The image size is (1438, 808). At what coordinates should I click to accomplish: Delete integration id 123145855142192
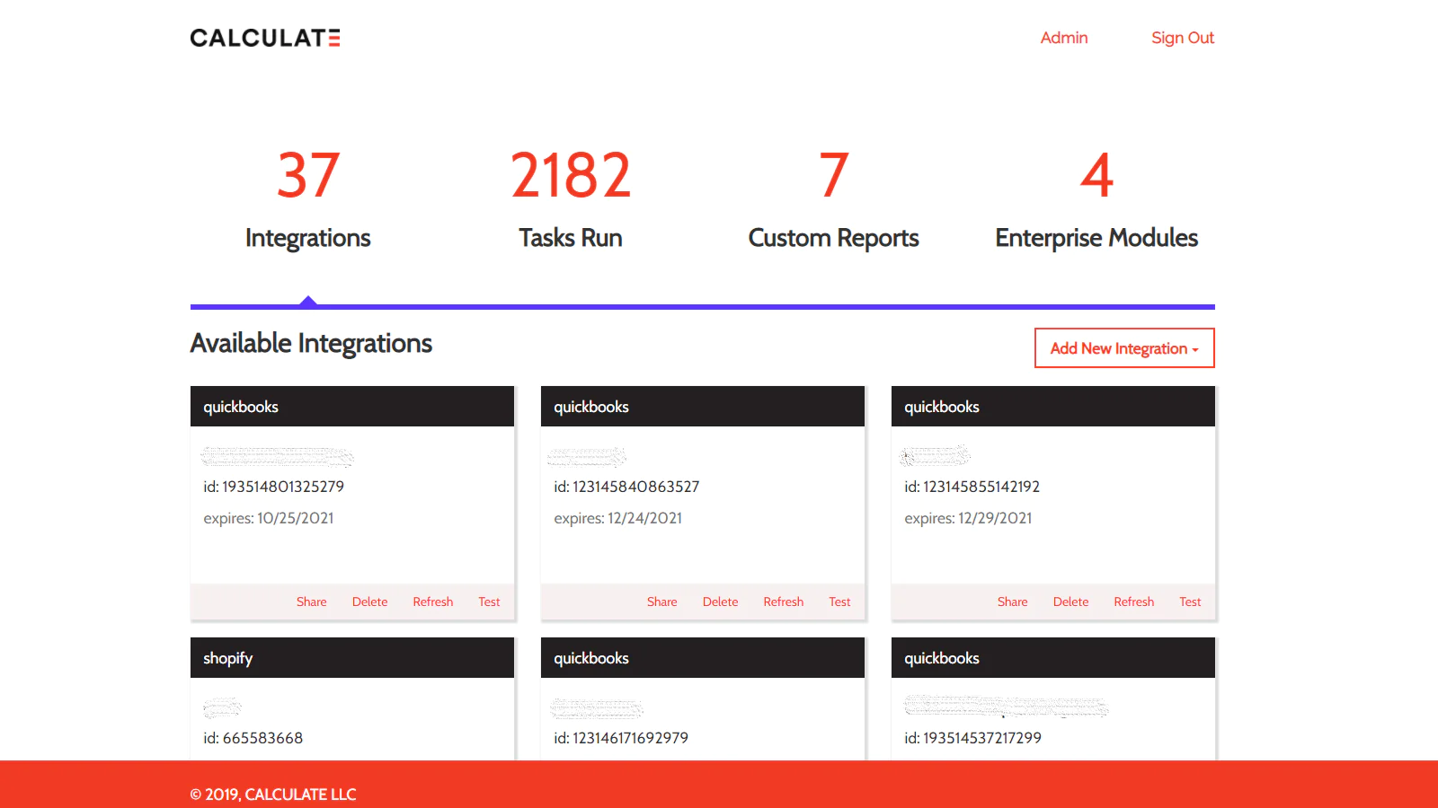(x=1071, y=602)
